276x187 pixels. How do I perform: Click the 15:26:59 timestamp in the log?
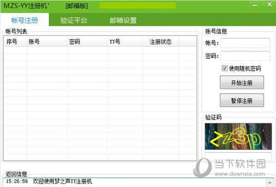coord(17,181)
